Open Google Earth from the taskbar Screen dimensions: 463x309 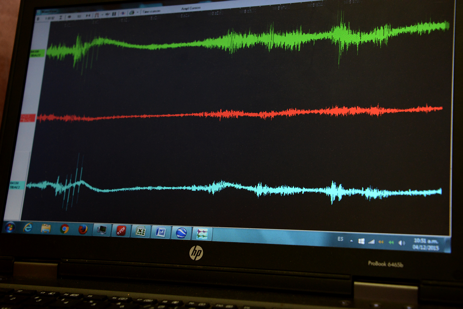(181, 233)
